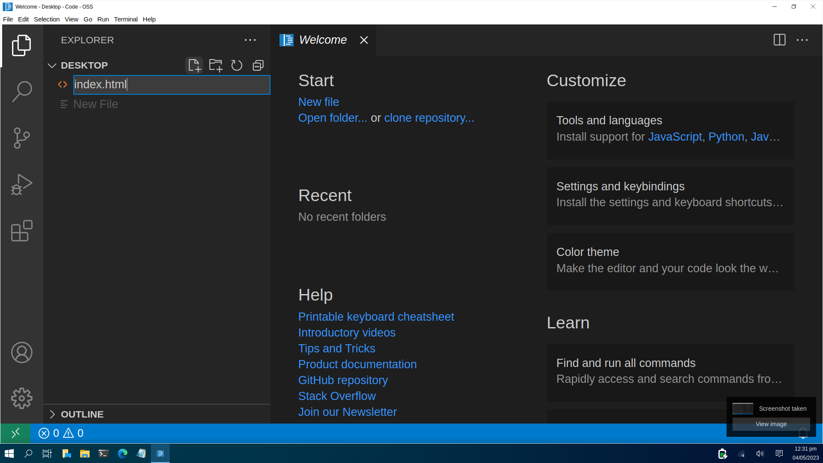This screenshot has height=463, width=823.
Task: Close the Welcome tab
Action: pos(364,40)
